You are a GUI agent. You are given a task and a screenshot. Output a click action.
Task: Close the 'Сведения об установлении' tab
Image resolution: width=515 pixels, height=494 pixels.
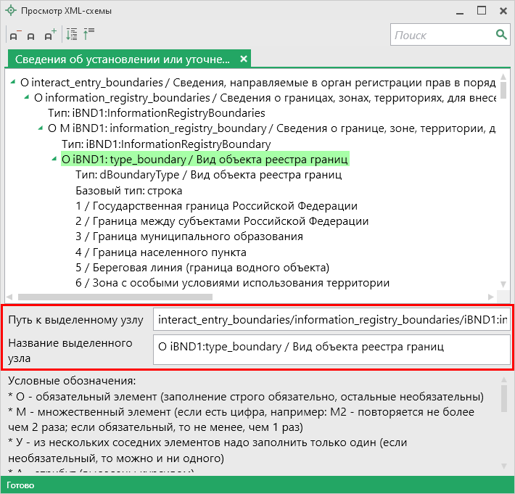pos(244,59)
